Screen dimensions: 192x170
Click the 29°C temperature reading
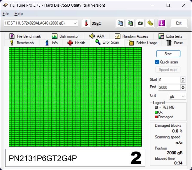tap(96, 23)
